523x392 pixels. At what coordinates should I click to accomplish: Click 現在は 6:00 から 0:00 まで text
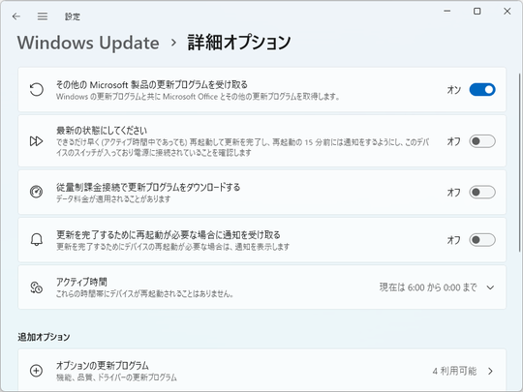(428, 287)
